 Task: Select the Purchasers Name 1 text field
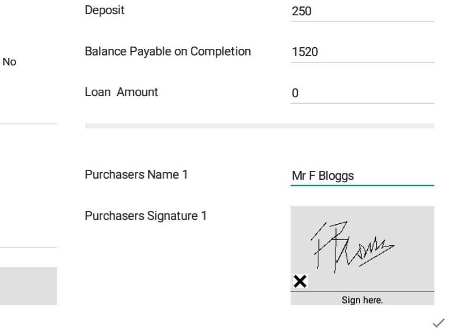362,176
